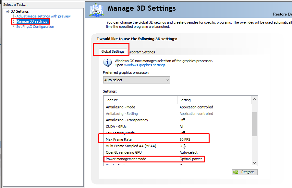Click the All value for CUDA - GPUs
This screenshot has height=188, width=292.
[x=181, y=127]
